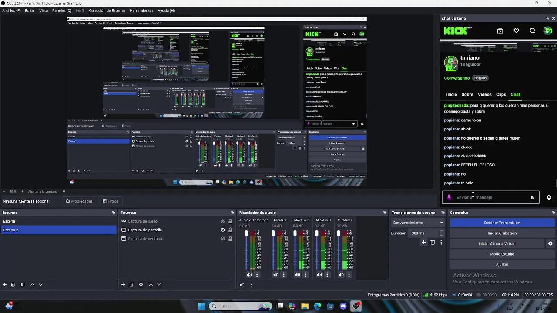
Task: Delete selected scene with trash icon
Action: tap(13, 285)
